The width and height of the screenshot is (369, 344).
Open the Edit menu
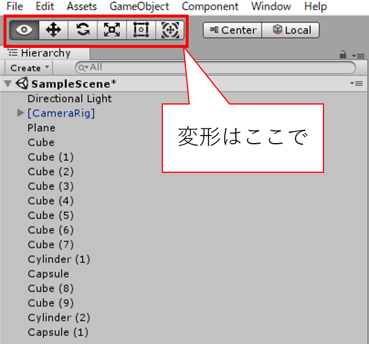tap(45, 6)
